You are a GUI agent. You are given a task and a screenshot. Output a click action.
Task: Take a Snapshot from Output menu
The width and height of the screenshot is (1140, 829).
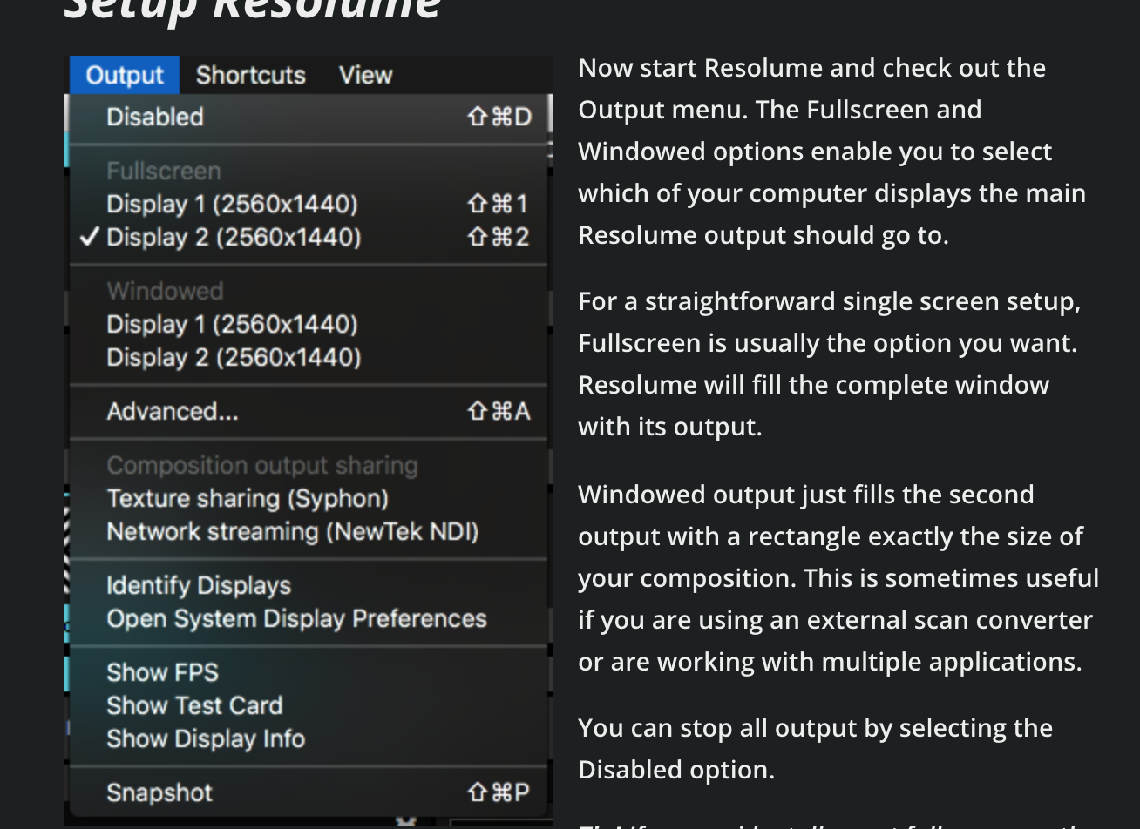(159, 793)
